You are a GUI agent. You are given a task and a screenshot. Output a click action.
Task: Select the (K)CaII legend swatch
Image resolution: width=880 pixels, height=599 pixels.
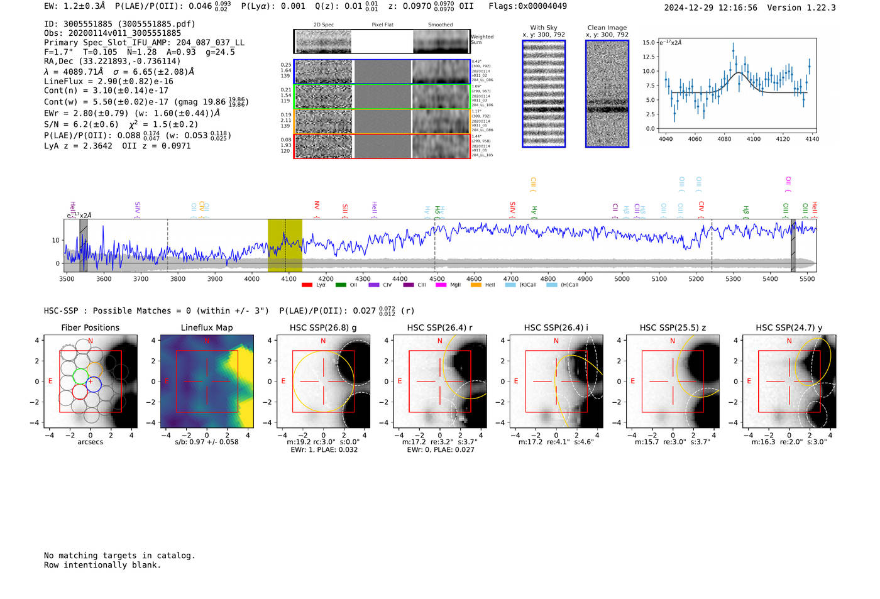(x=510, y=285)
